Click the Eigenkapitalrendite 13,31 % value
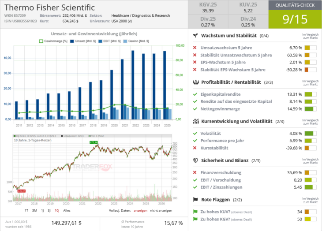 tap(295, 94)
